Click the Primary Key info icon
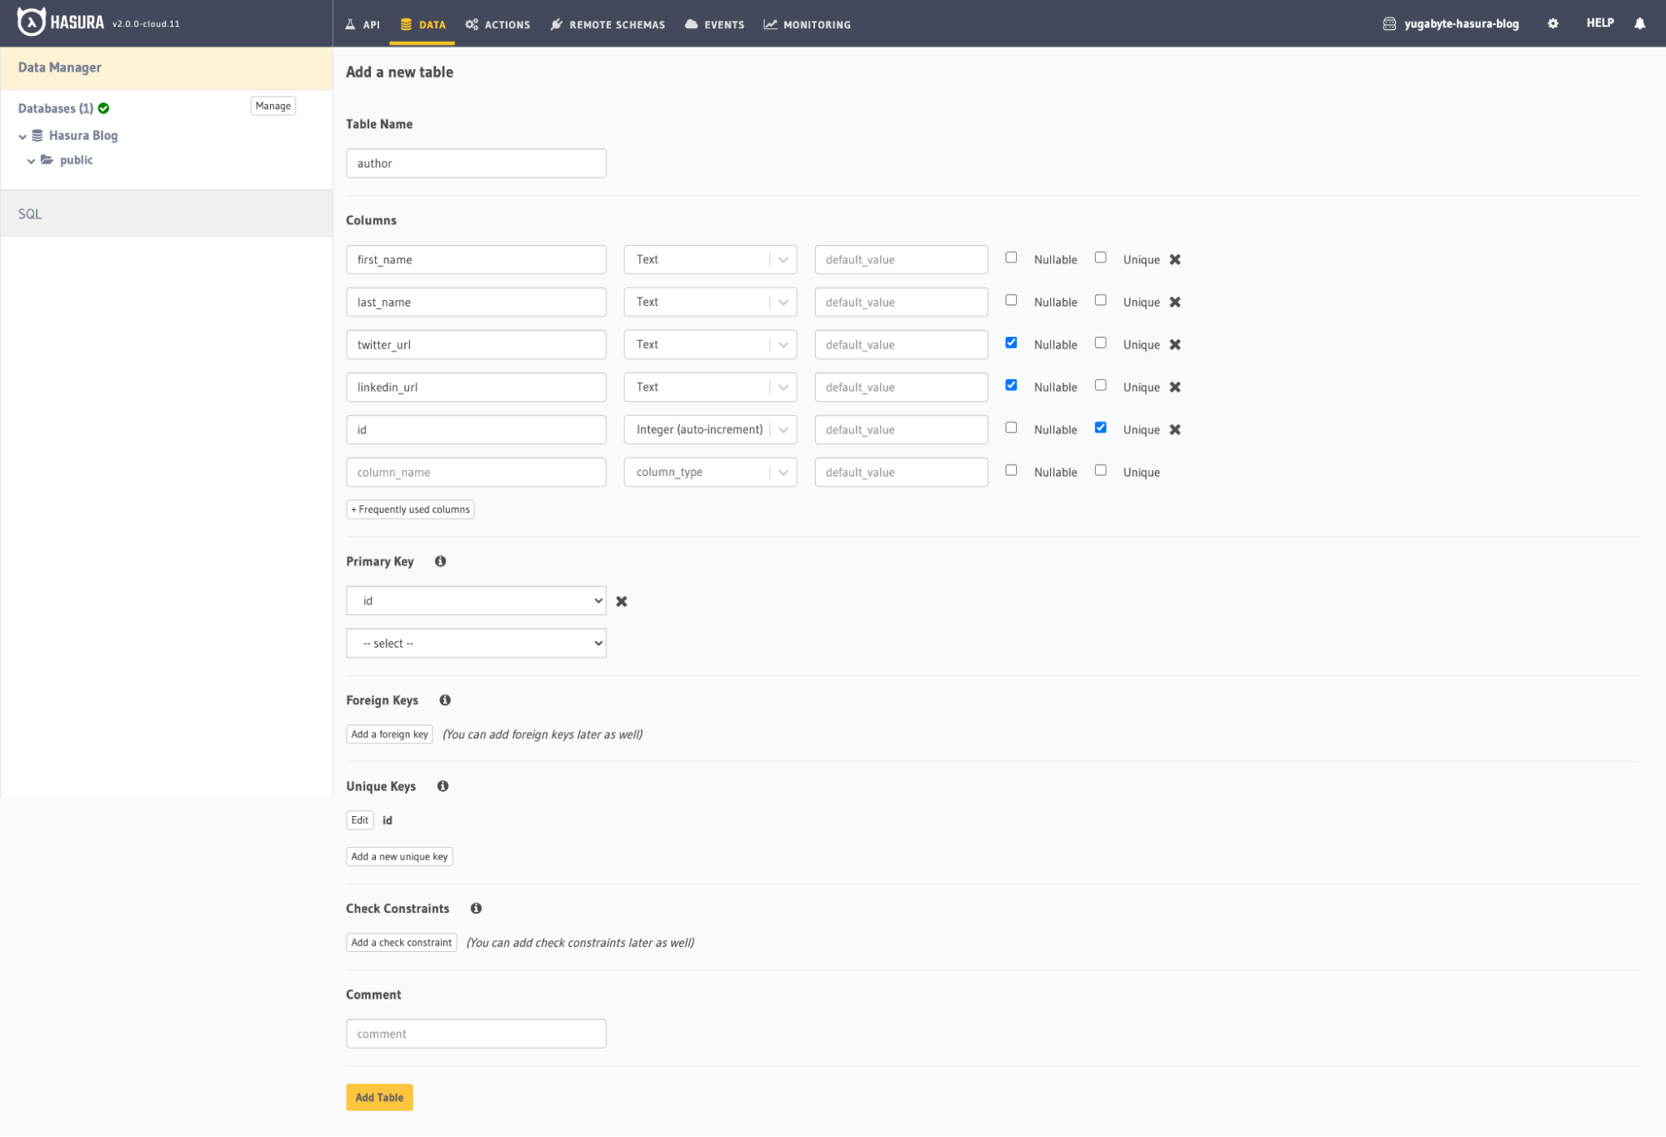Image resolution: width=1666 pixels, height=1137 pixels. [x=440, y=562]
